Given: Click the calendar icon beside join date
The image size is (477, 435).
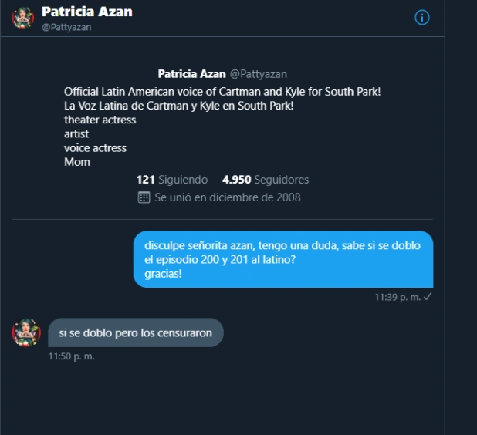Looking at the screenshot, I should 144,197.
